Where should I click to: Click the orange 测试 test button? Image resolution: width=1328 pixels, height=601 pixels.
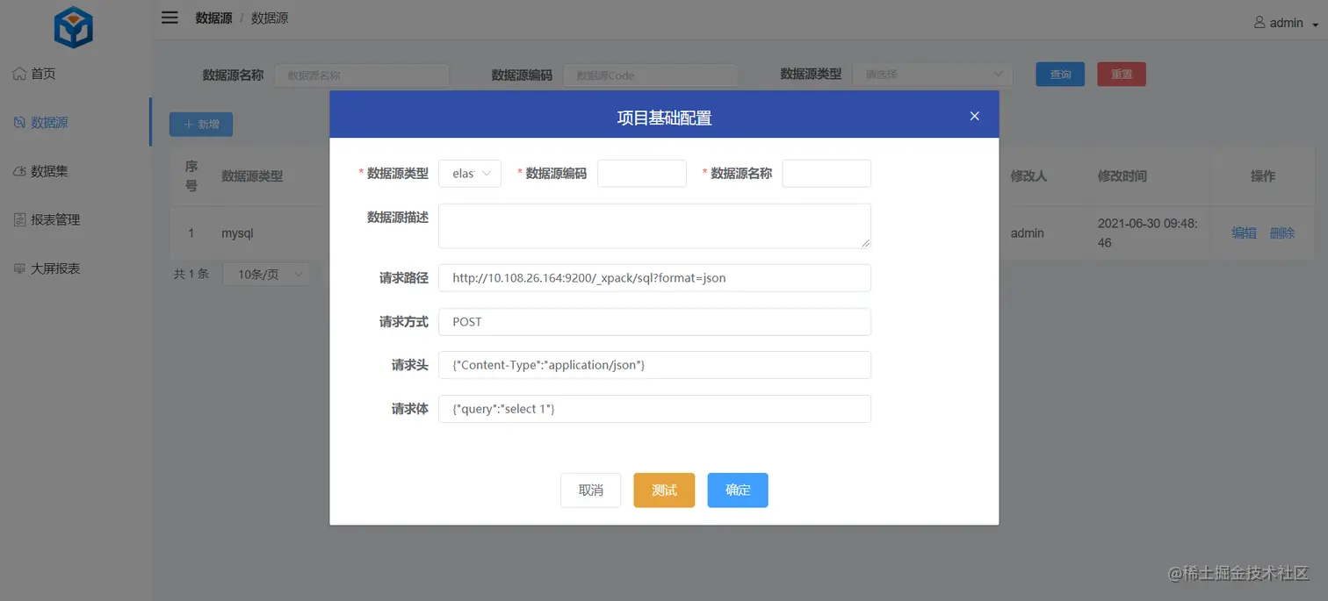[663, 490]
